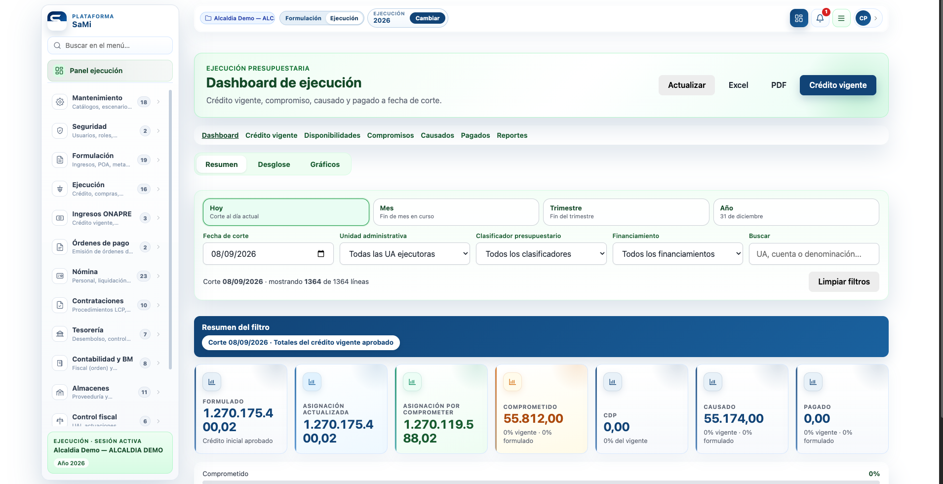The image size is (943, 484).
Task: Click the Órdenes de pago file icon
Action: 60,247
